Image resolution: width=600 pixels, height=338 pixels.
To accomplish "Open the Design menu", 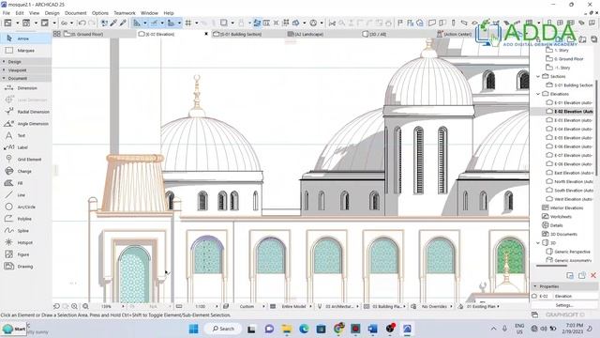I will [52, 13].
